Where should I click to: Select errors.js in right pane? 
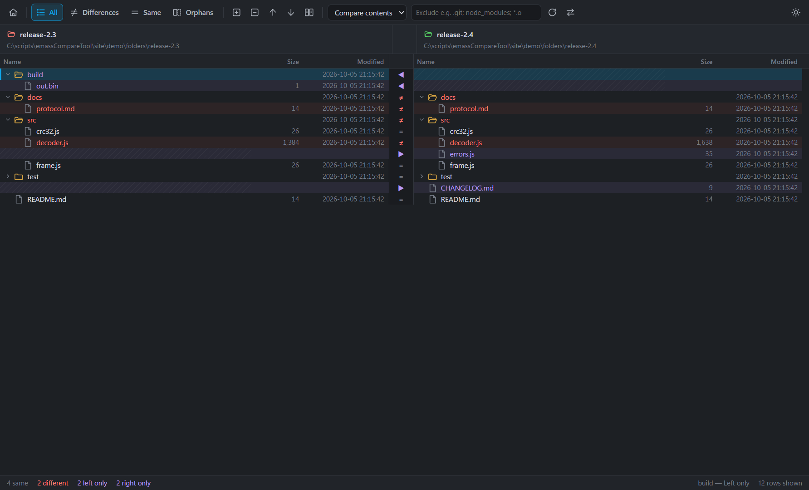608,154
